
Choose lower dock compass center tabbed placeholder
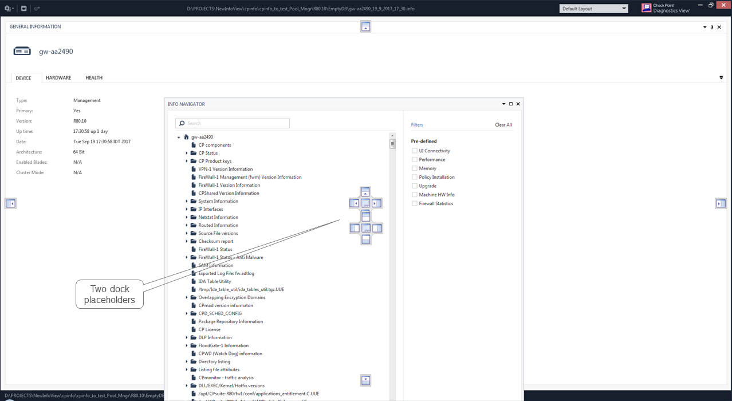pyautogui.click(x=366, y=228)
